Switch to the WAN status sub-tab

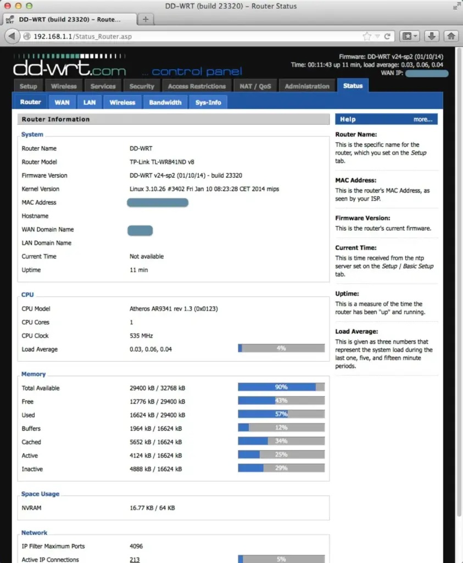62,102
